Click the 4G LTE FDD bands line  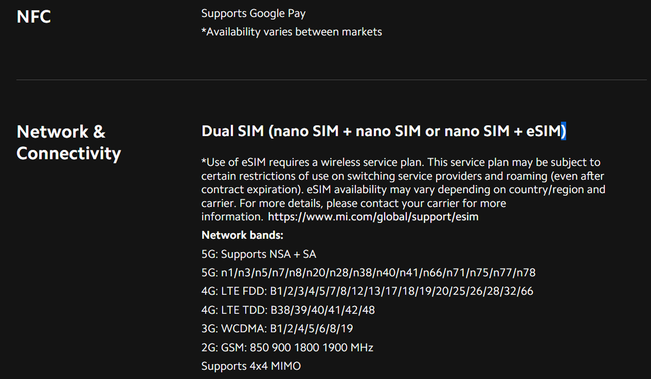pos(367,291)
